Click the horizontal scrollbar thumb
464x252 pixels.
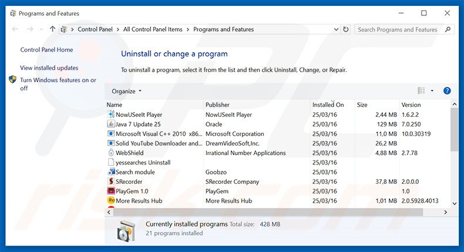pyautogui.click(x=268, y=212)
